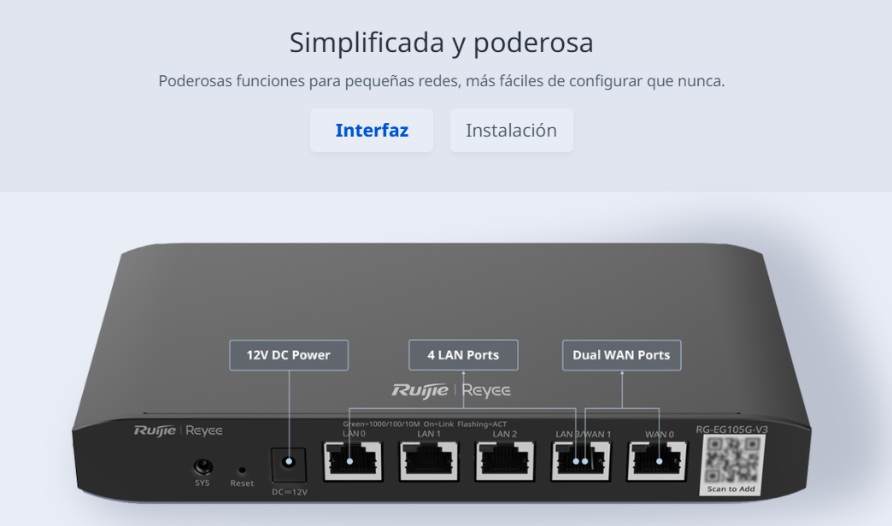Click the RG-EG105G-V3 model label
This screenshot has width=892, height=526.
click(x=731, y=430)
